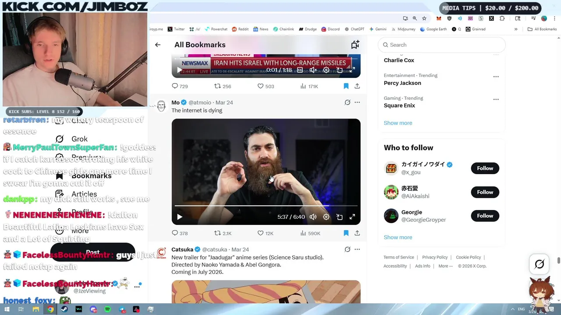Open the All Bookmarks folder in Chrome
Image resolution: width=561 pixels, height=315 pixels.
tap(542, 29)
